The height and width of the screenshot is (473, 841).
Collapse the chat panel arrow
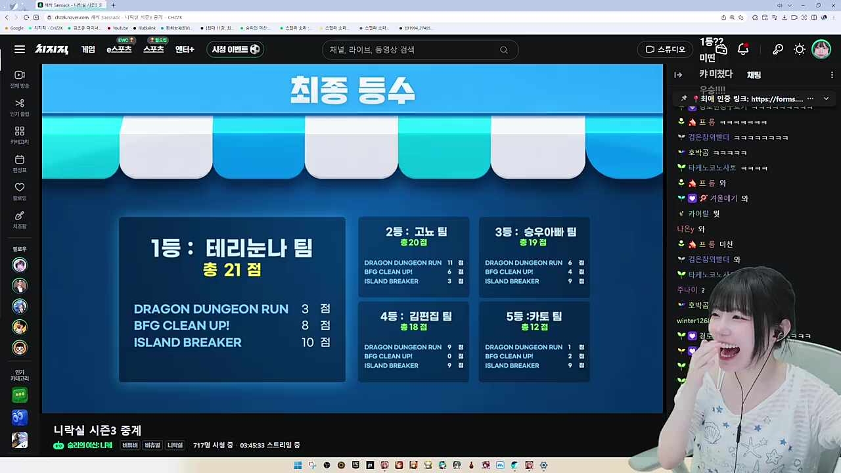point(678,75)
